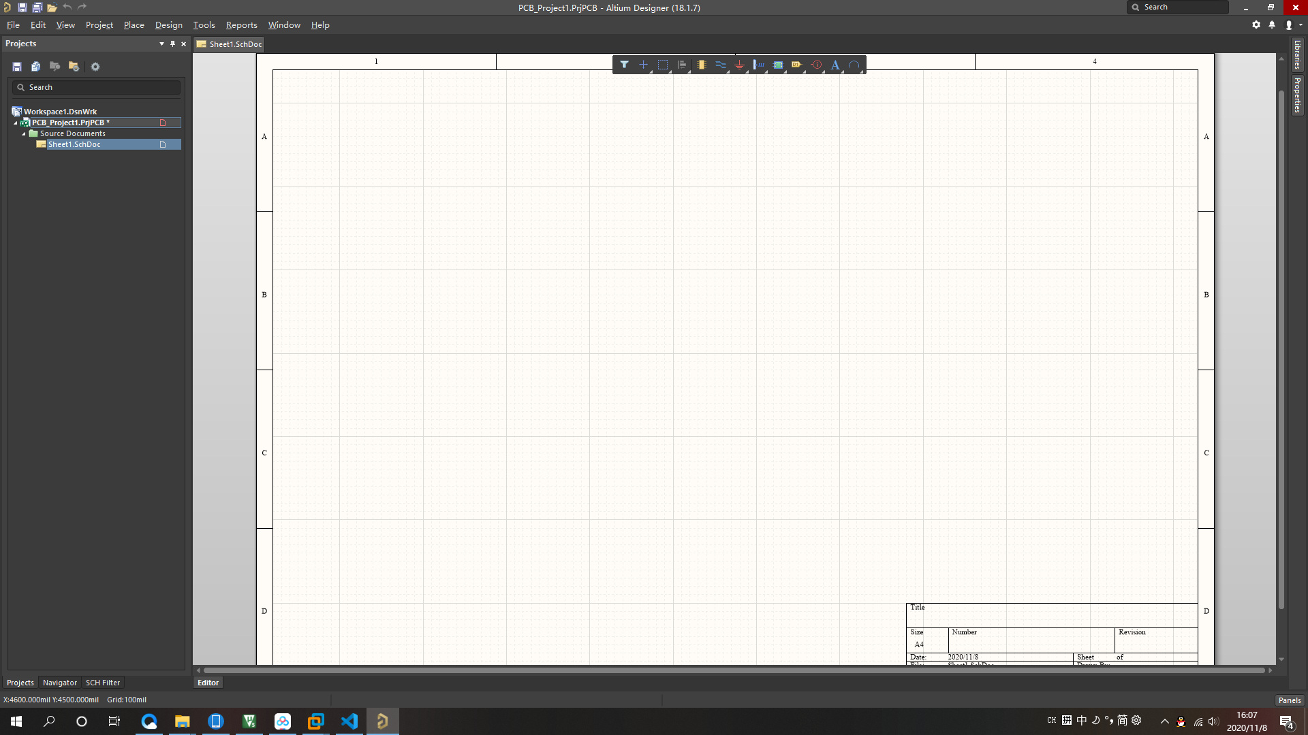Click the Projects panel search field
Image resolution: width=1308 pixels, height=735 pixels.
pos(95,87)
